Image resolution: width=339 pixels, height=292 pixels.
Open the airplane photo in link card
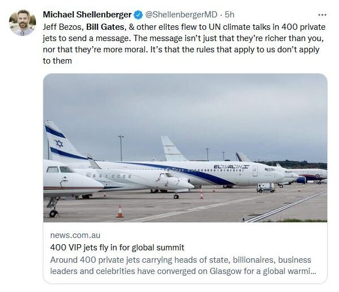(185, 148)
